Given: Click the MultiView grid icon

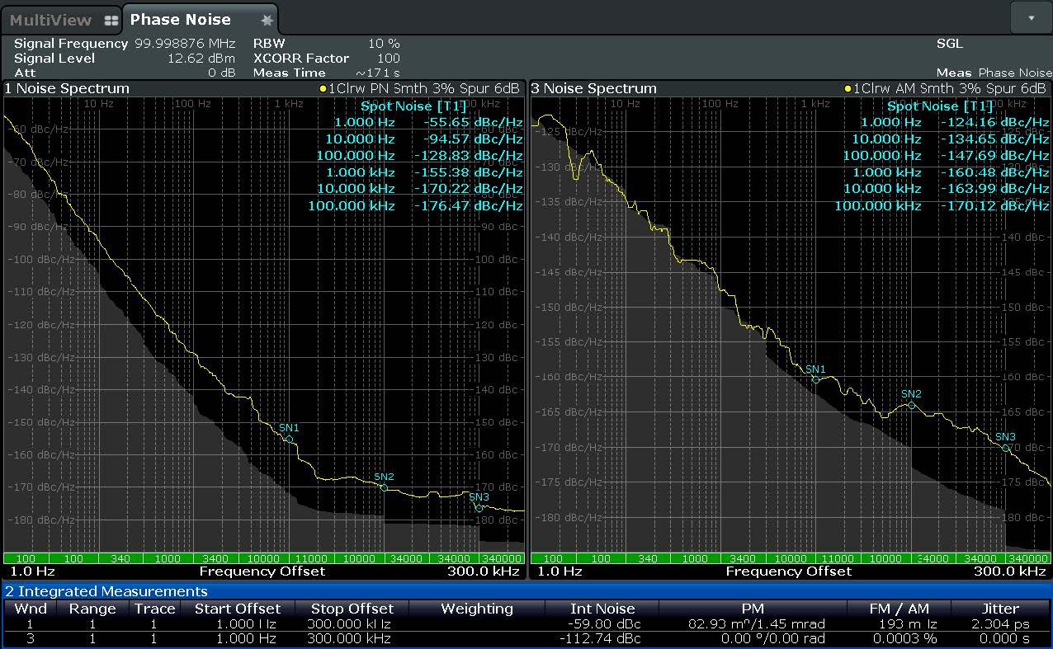Looking at the screenshot, I should point(111,21).
